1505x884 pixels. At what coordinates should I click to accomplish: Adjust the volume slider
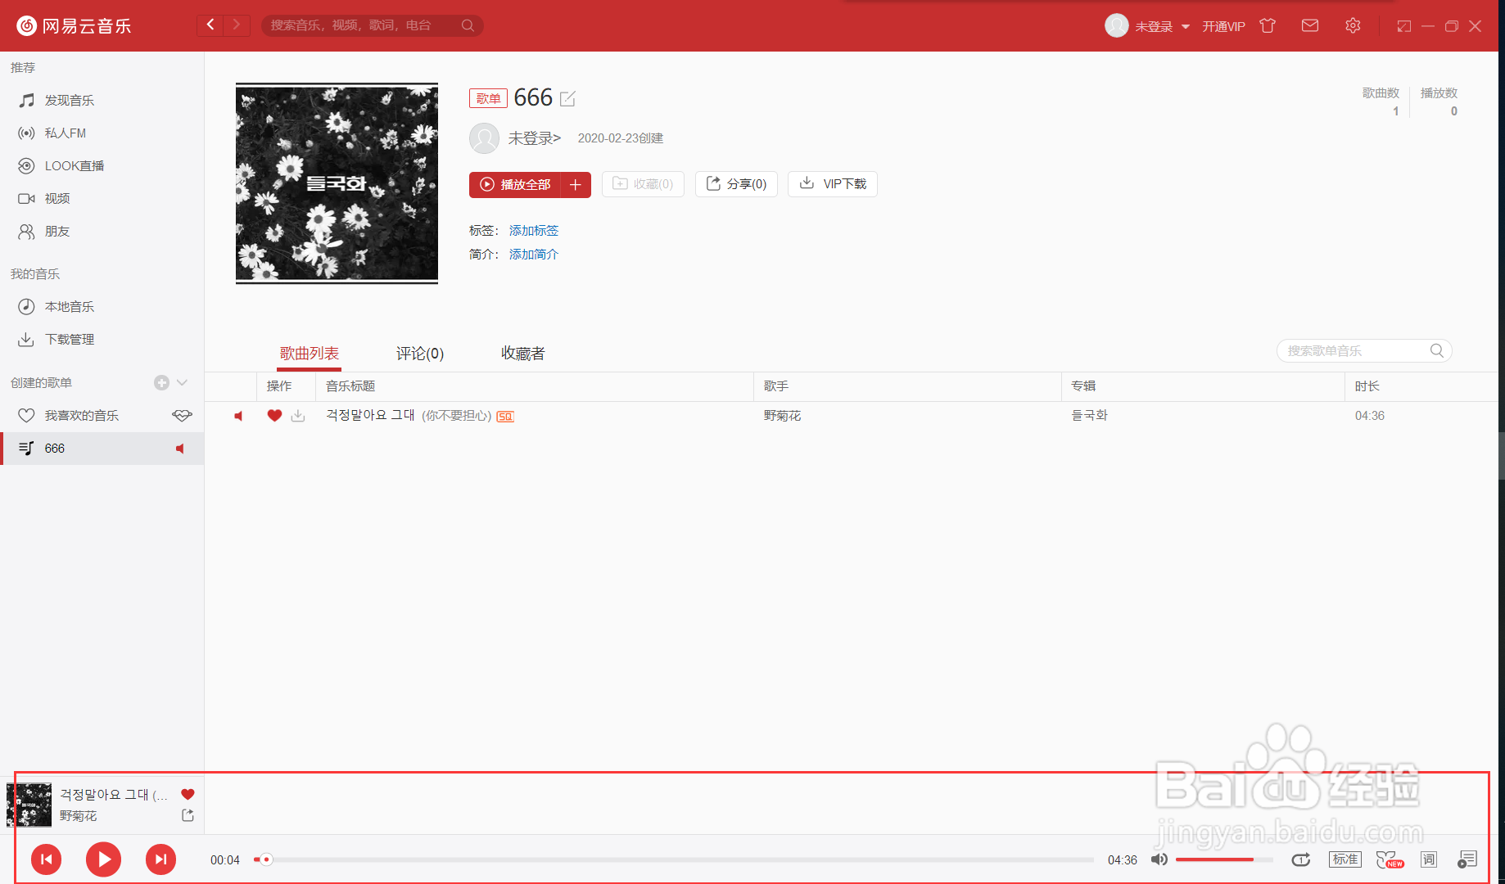coord(1223,859)
